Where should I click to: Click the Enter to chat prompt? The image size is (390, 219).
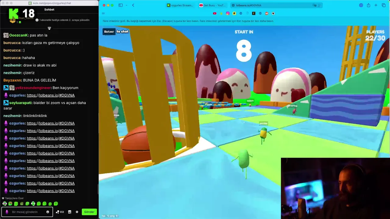click(116, 32)
